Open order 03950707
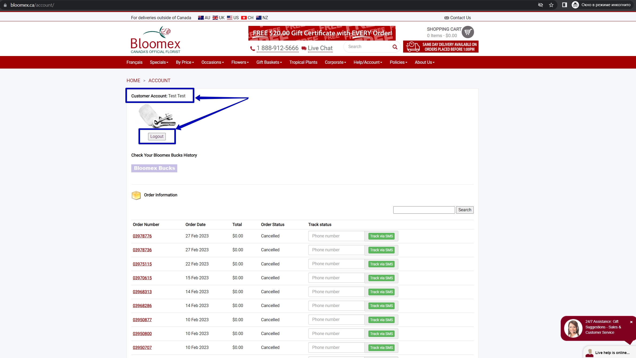The image size is (636, 358). click(142, 348)
